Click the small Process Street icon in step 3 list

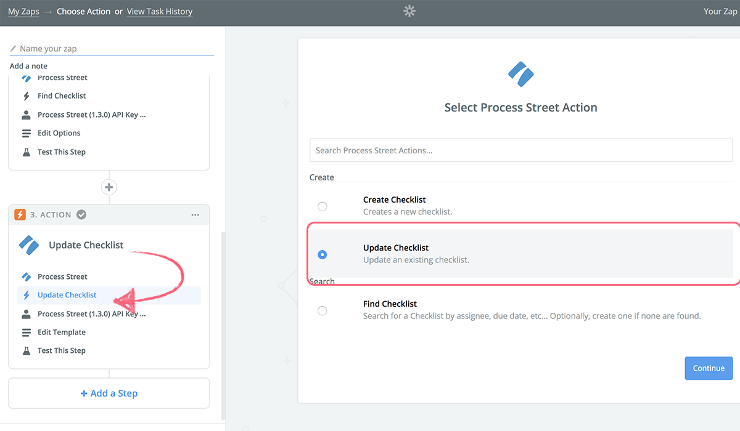click(26, 277)
